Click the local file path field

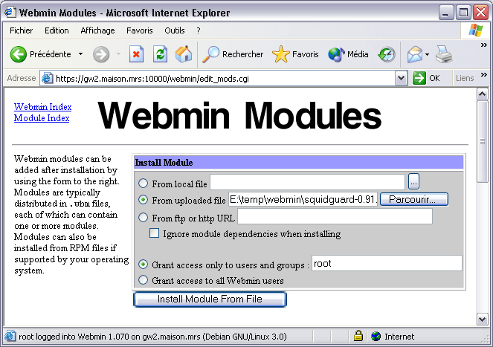tap(308, 182)
